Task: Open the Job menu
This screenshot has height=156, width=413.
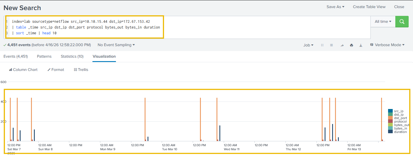Action: pos(308,45)
